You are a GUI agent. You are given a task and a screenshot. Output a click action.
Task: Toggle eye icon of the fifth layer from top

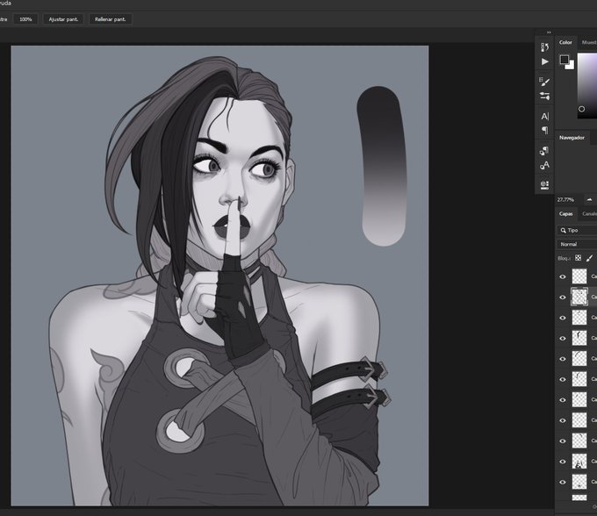(563, 359)
